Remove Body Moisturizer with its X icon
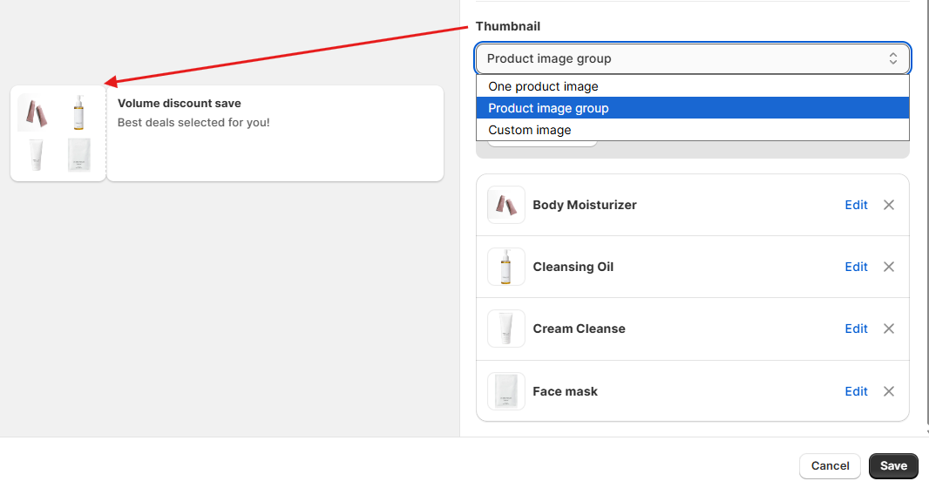The height and width of the screenshot is (488, 929). (889, 205)
